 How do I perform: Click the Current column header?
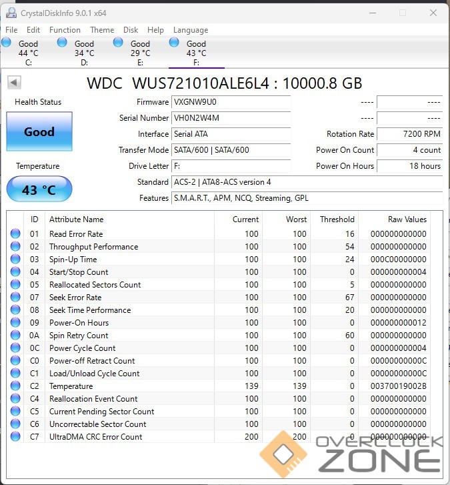pos(238,219)
